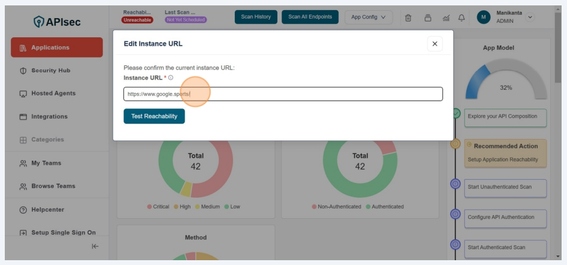This screenshot has width=567, height=265.
Task: Click Scan All Endpoints button
Action: 310,17
